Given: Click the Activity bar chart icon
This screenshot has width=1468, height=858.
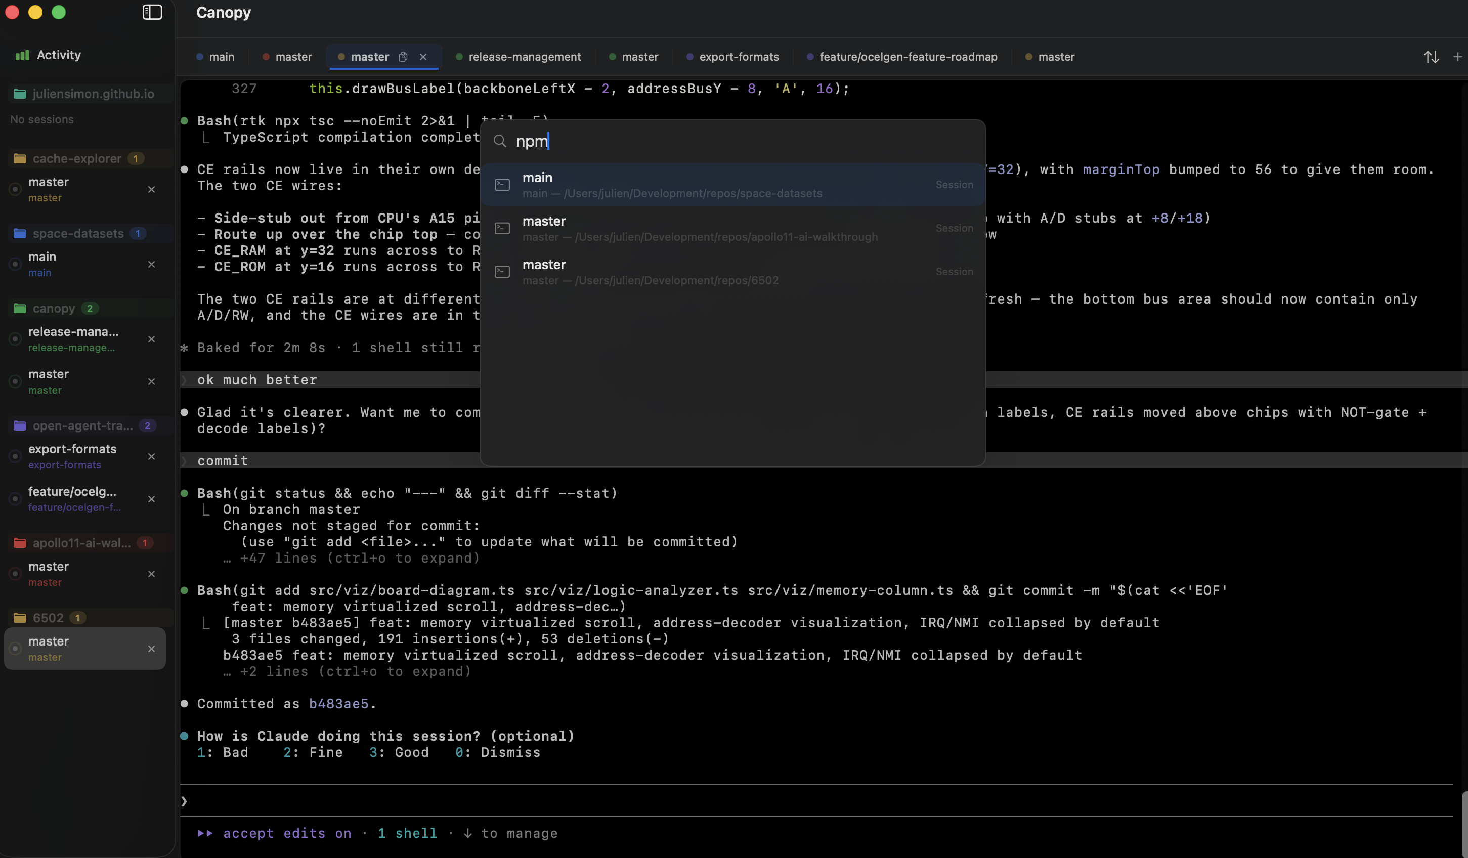Looking at the screenshot, I should 22,55.
